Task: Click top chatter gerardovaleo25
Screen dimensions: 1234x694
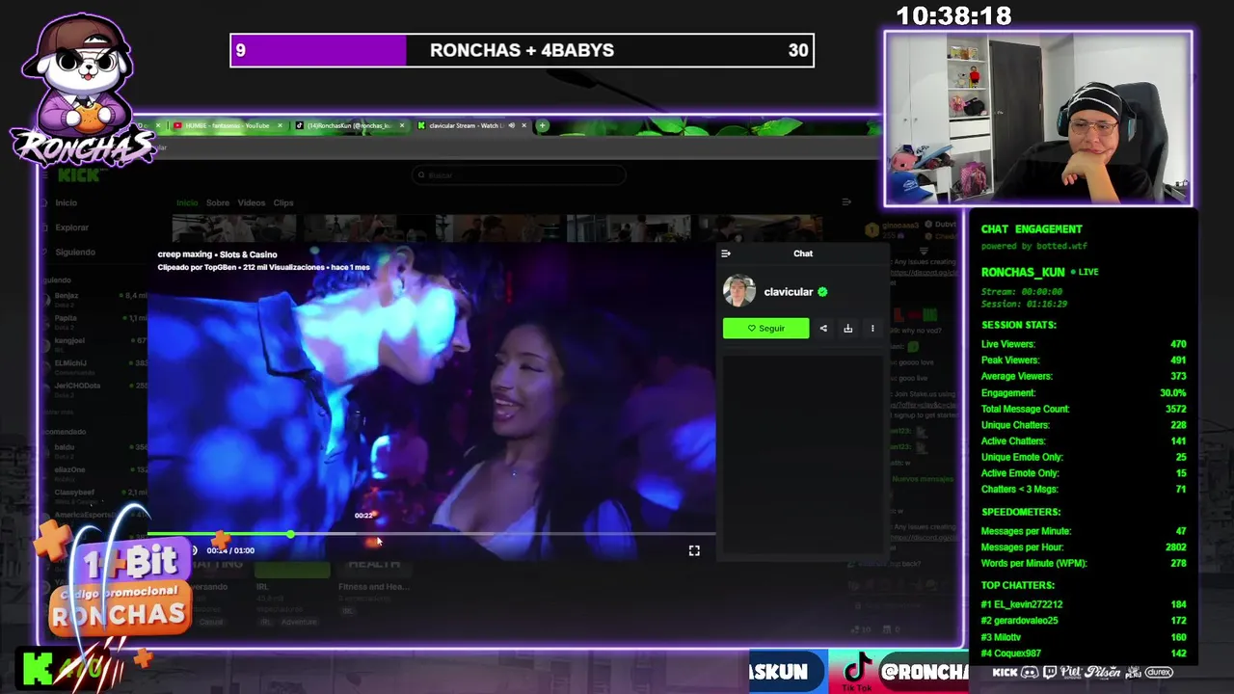Action: [x=1084, y=621]
